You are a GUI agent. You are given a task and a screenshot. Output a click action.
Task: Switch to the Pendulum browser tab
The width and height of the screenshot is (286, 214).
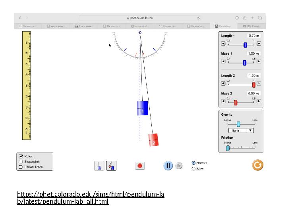pyautogui.click(x=224, y=26)
